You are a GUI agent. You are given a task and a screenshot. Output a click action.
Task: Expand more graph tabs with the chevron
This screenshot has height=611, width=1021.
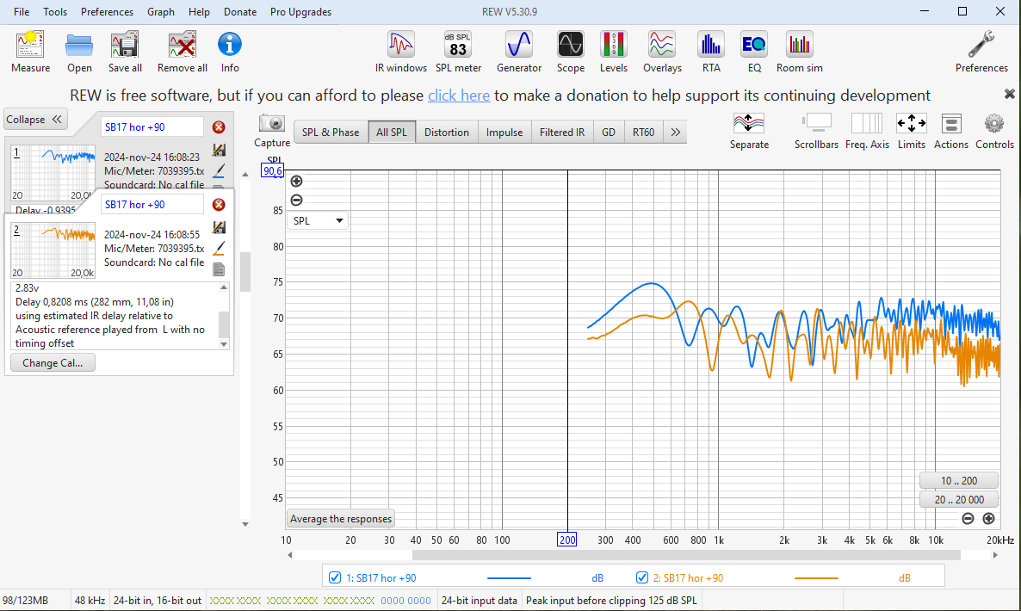click(x=675, y=133)
